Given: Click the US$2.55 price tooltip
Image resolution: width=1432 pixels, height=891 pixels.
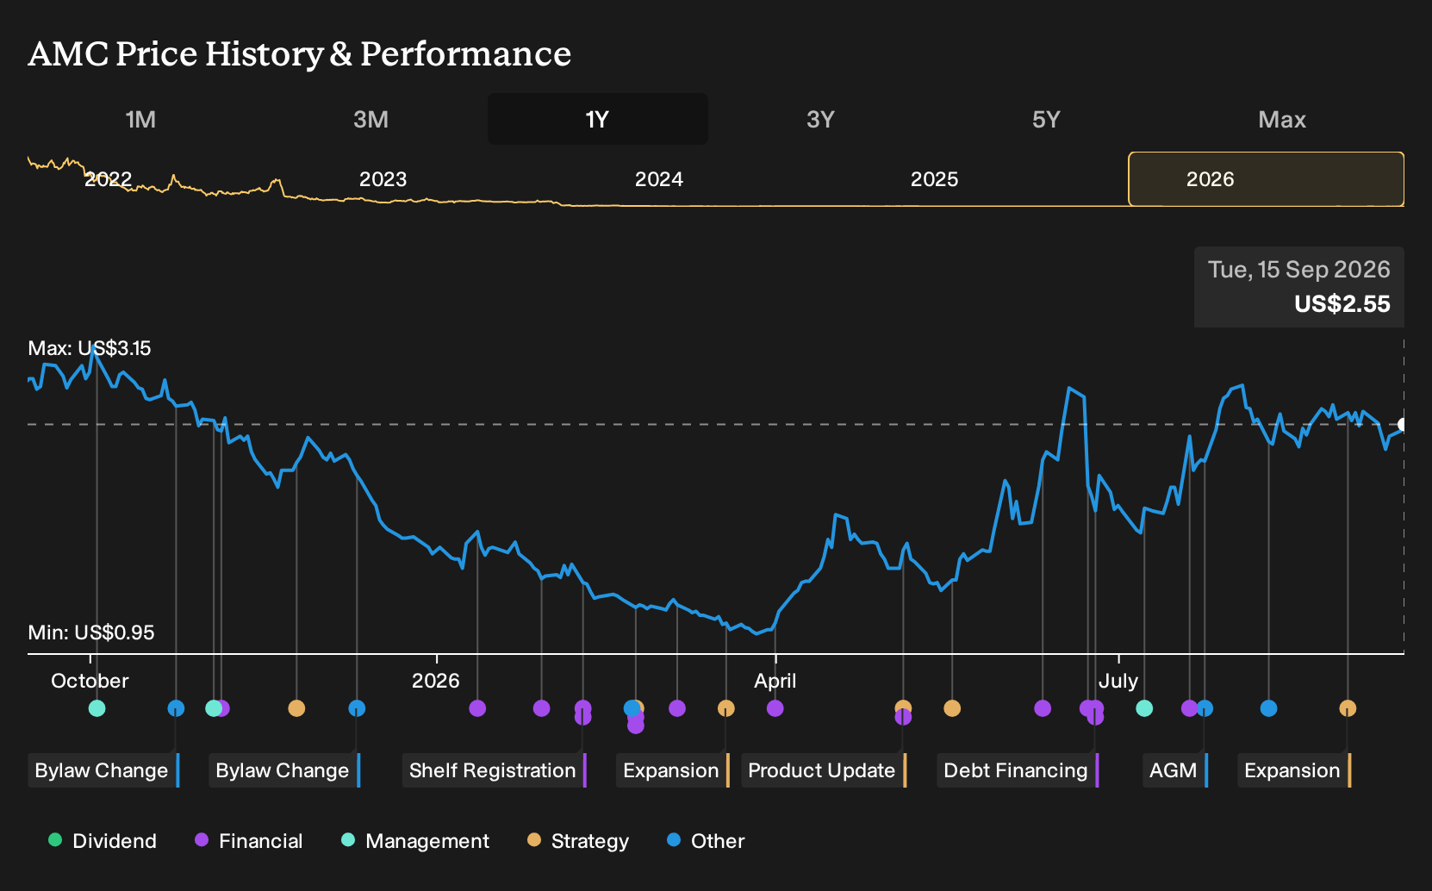Looking at the screenshot, I should 1299,287.
